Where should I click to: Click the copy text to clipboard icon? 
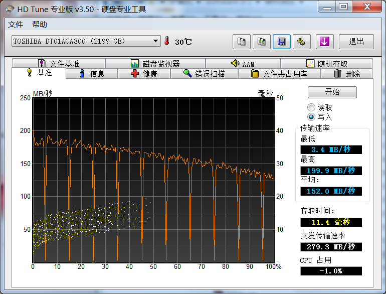tap(241, 42)
